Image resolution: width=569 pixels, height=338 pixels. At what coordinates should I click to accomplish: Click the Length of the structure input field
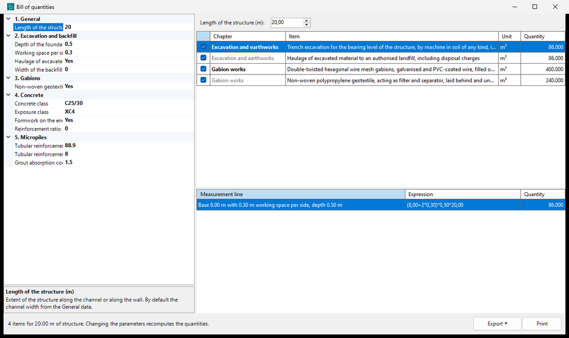287,22
